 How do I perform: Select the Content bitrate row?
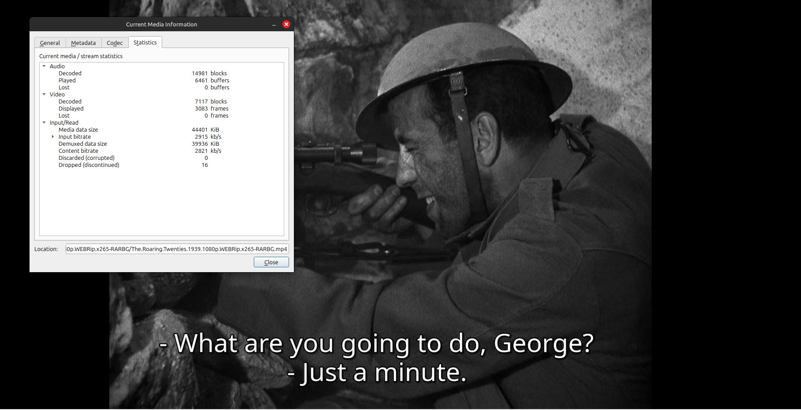click(x=162, y=151)
